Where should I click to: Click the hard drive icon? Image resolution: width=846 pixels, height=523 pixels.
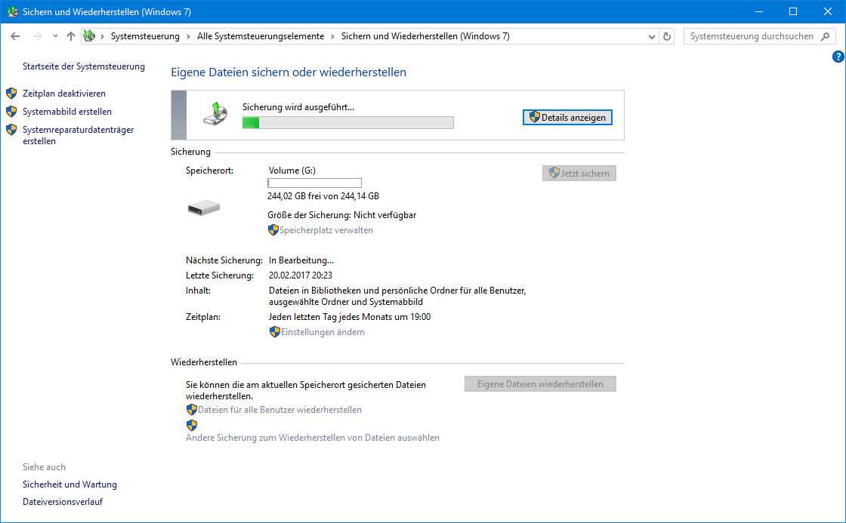click(204, 207)
